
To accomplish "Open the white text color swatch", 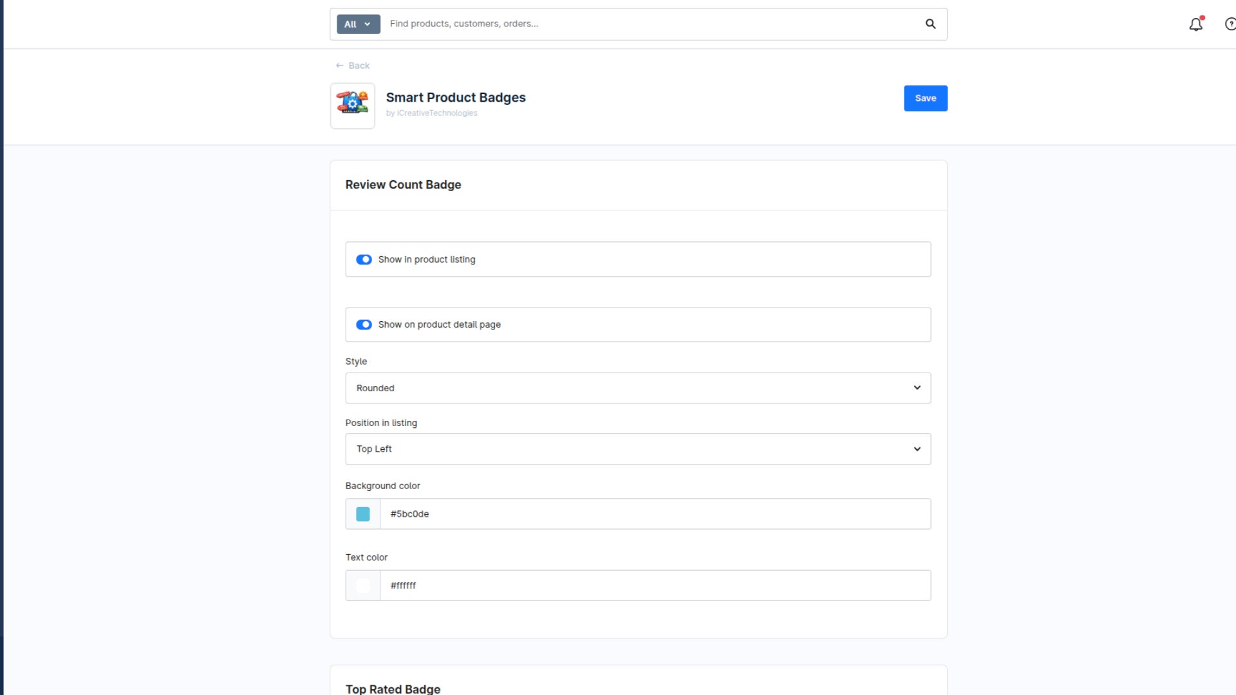I will pos(363,586).
